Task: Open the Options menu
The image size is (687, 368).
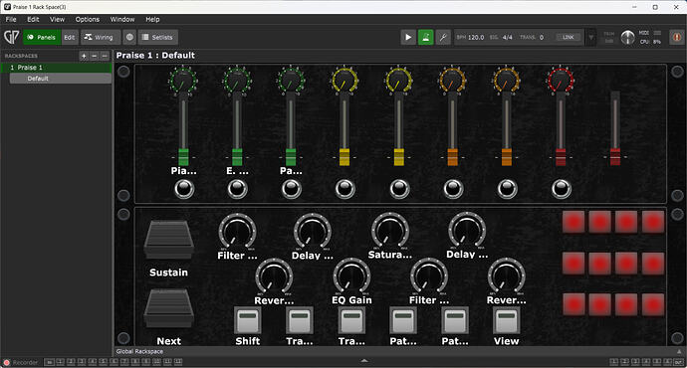Action: (x=88, y=19)
